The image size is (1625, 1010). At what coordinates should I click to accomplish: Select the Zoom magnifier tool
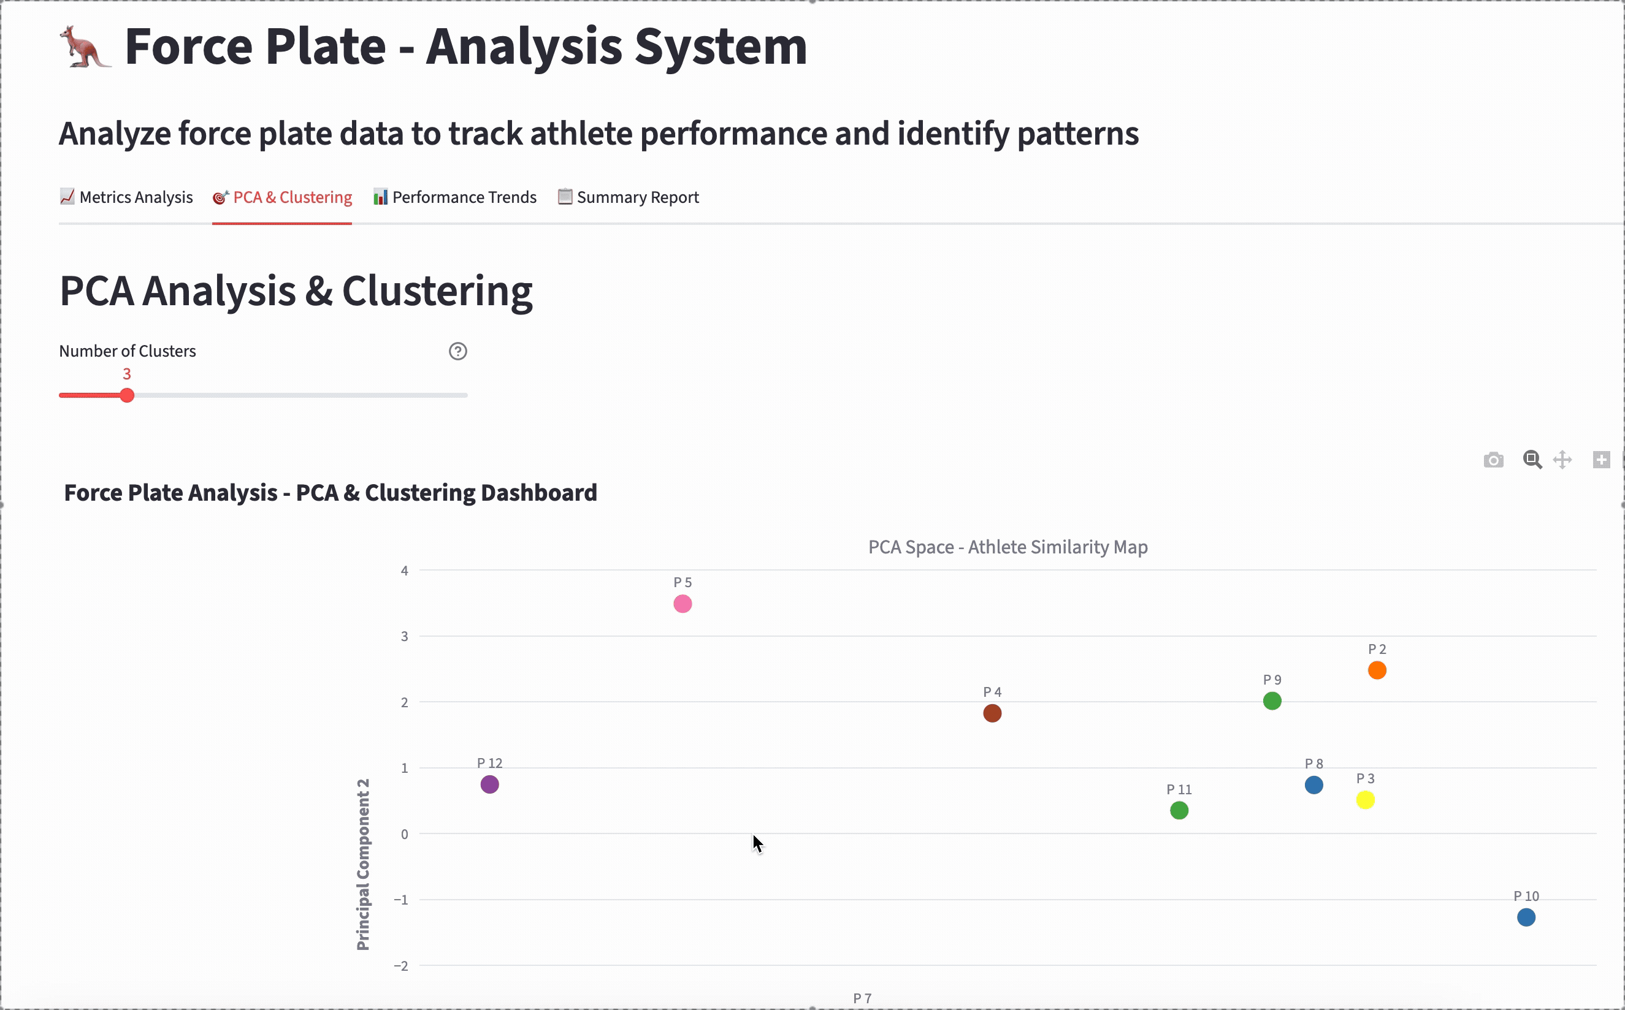pyautogui.click(x=1532, y=460)
